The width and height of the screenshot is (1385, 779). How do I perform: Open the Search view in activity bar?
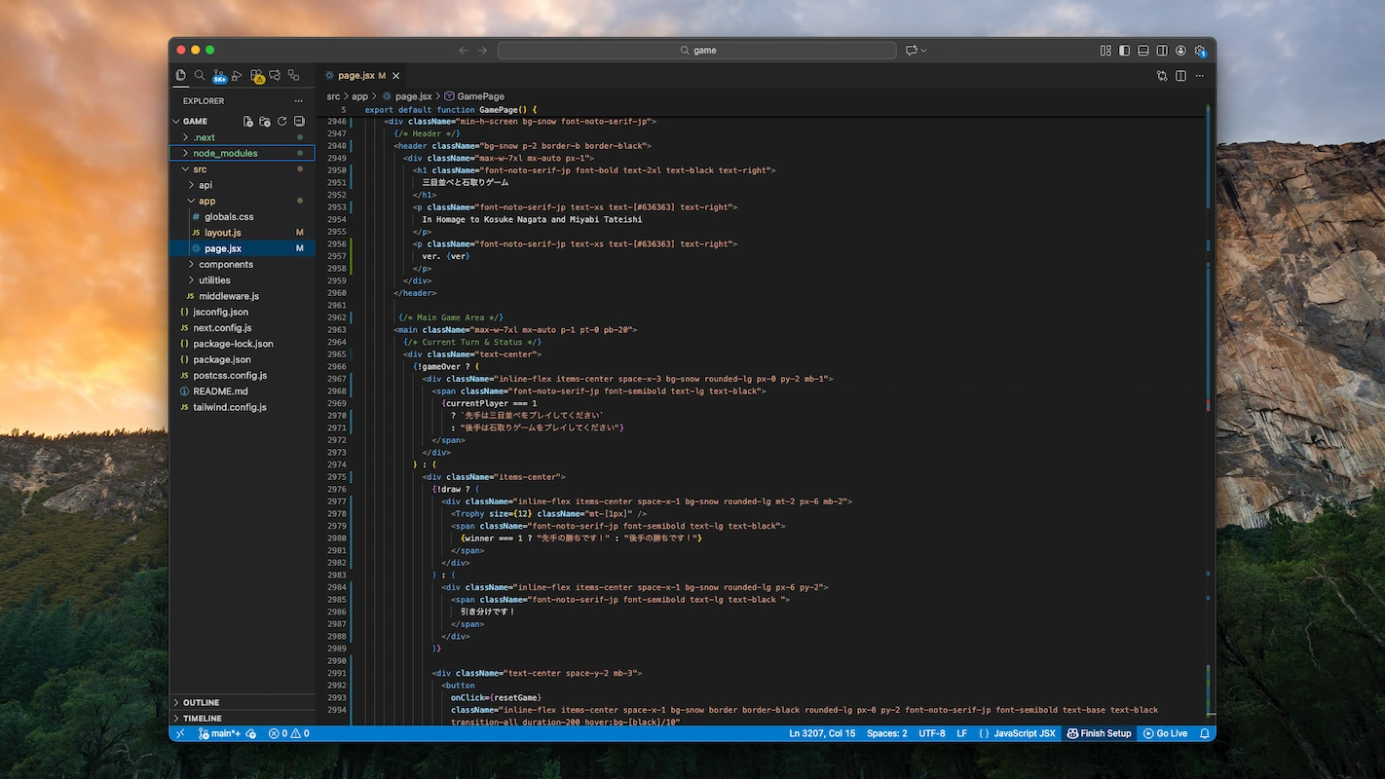(200, 75)
